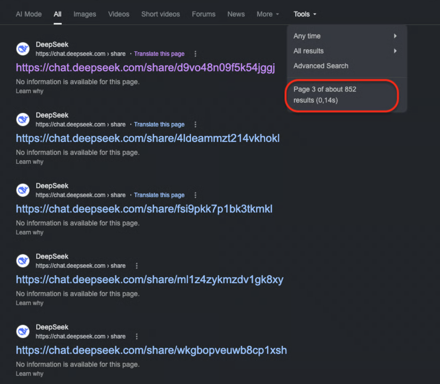Open the Images tab

coord(85,14)
